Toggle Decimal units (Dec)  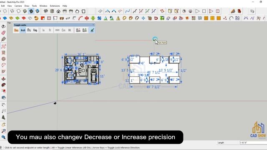16,30
